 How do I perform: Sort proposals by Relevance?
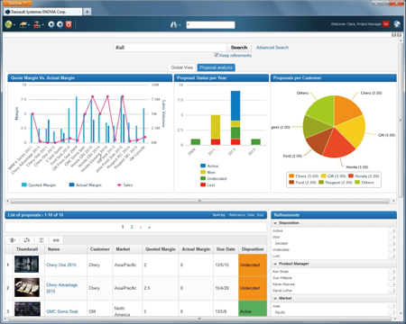[x=237, y=215]
